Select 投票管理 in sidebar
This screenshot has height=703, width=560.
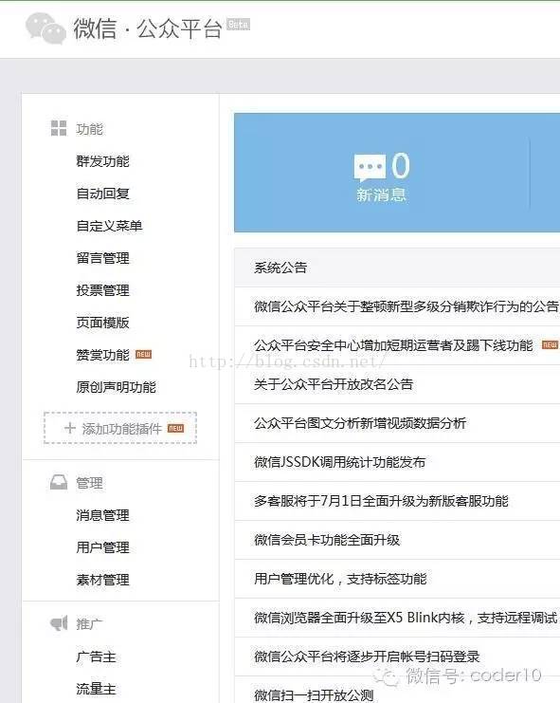pos(103,290)
